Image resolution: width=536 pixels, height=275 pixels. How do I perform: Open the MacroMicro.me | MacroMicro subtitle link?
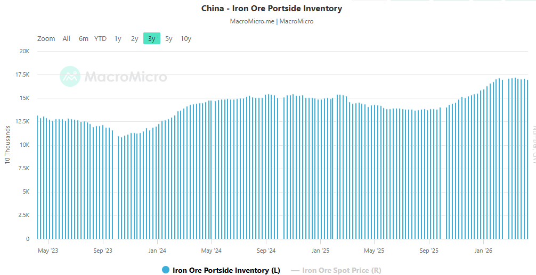[x=272, y=21]
